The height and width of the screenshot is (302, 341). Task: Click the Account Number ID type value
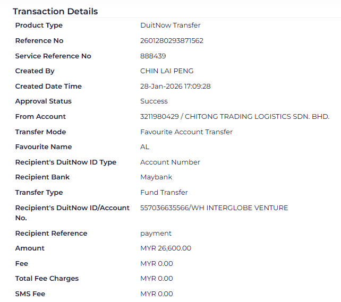[170, 162]
